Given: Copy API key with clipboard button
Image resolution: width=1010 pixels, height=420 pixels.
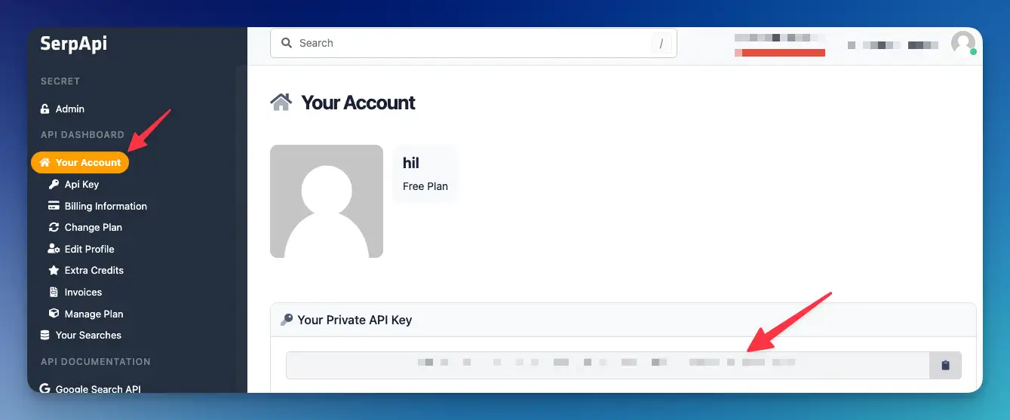Looking at the screenshot, I should point(945,365).
